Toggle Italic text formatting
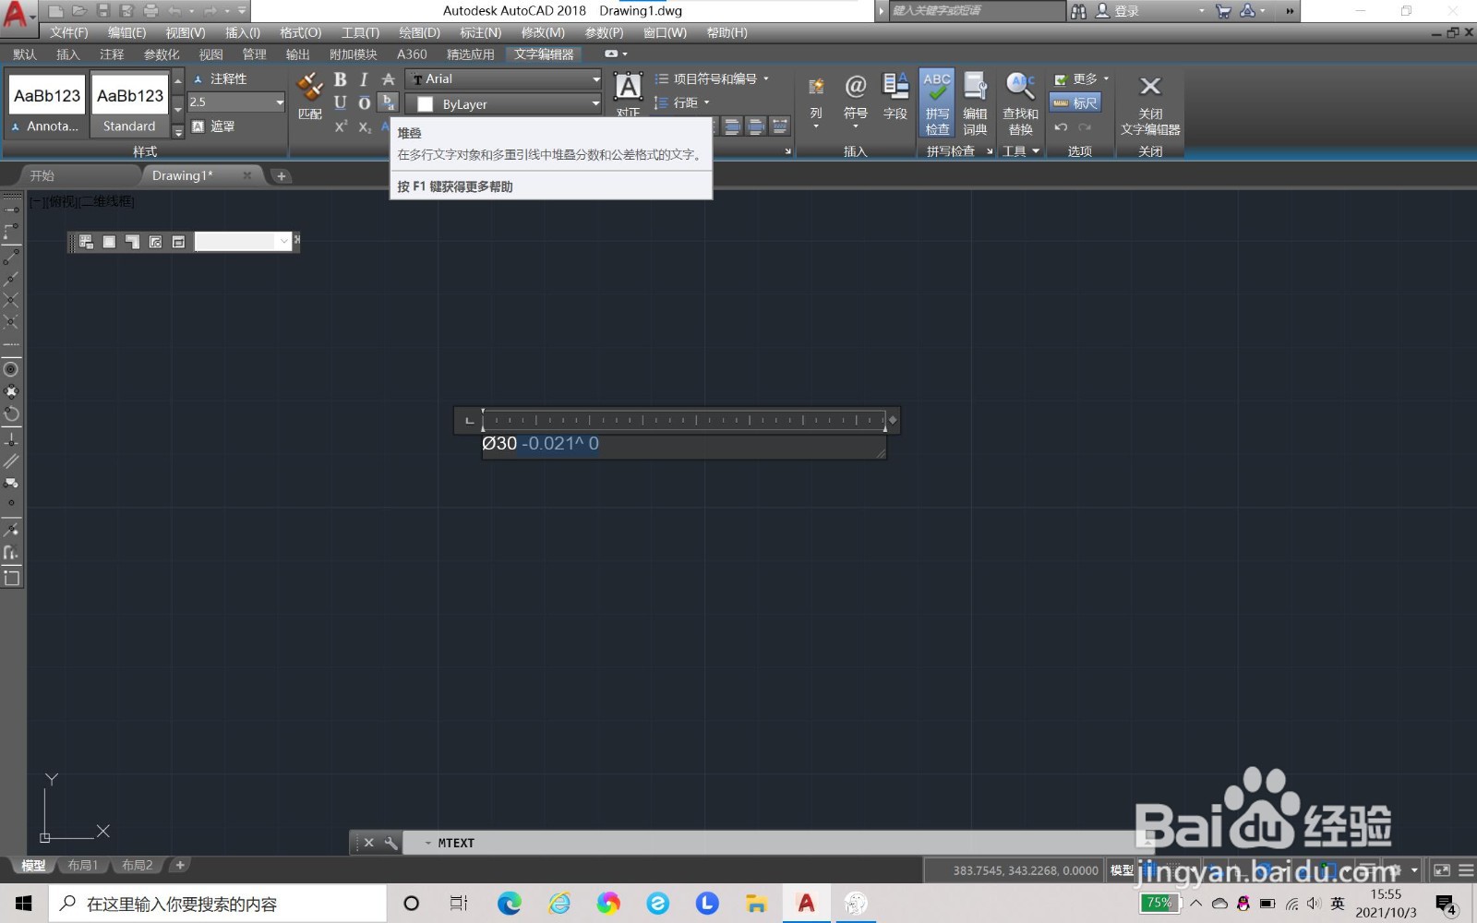Viewport: 1477px width, 923px height. [x=364, y=79]
